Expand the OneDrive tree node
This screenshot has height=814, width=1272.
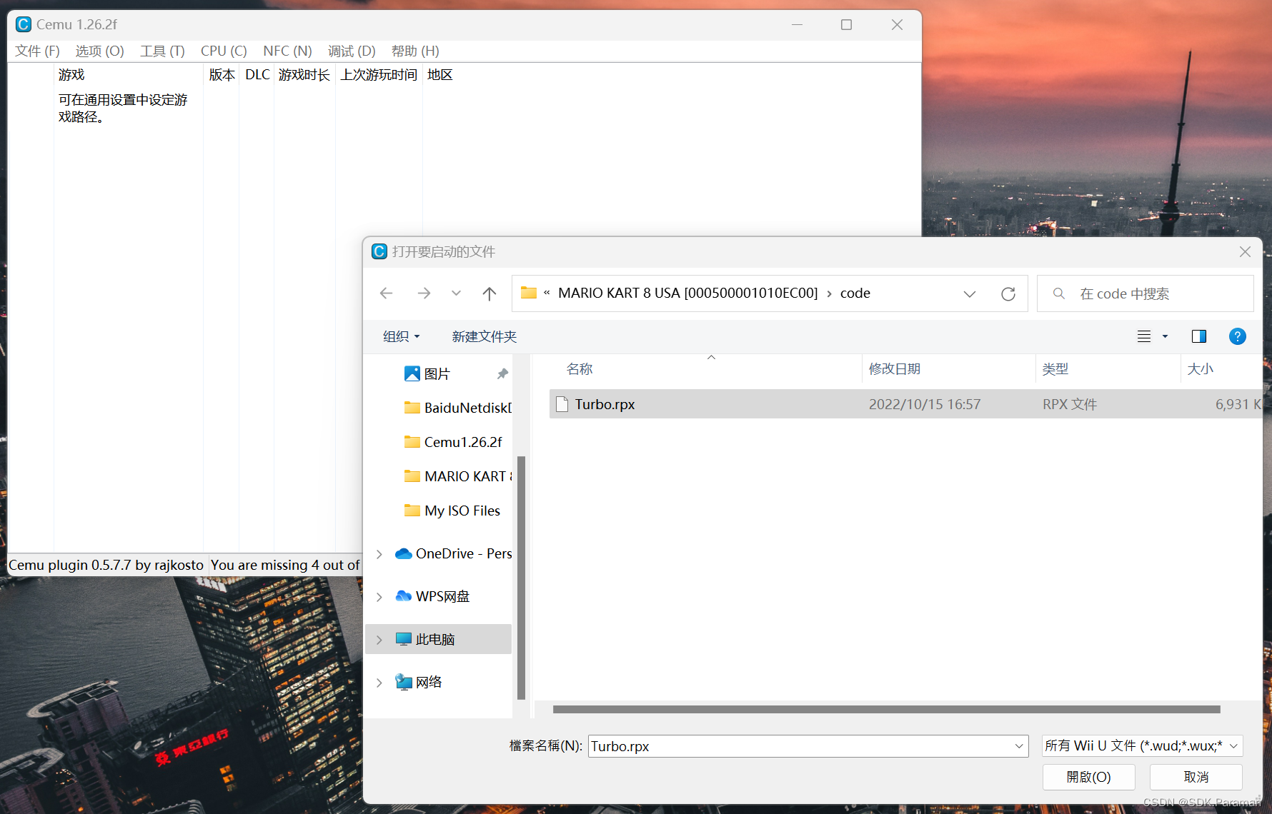[379, 553]
